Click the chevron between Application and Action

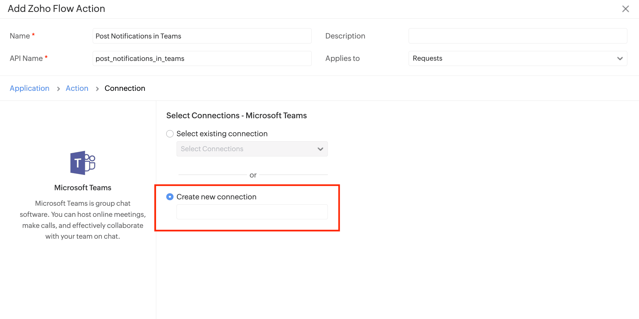click(x=58, y=89)
